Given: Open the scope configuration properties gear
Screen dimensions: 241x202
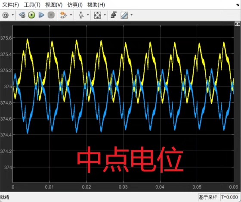Looking at the screenshot, I should [6, 15].
